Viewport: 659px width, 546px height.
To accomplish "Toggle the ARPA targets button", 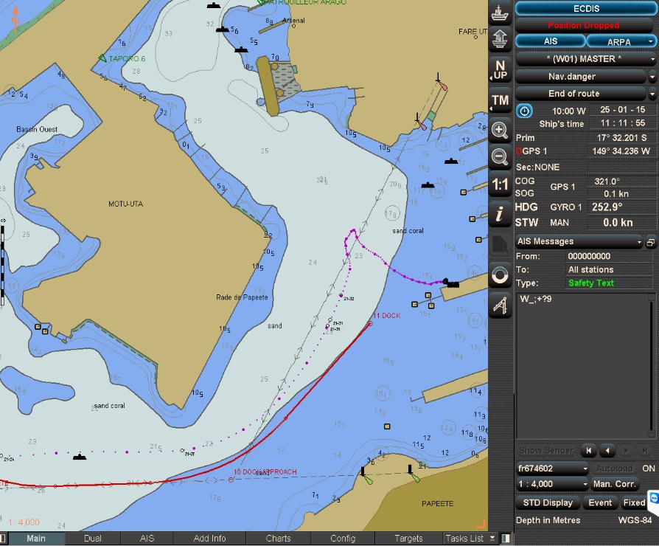I will pyautogui.click(x=618, y=41).
